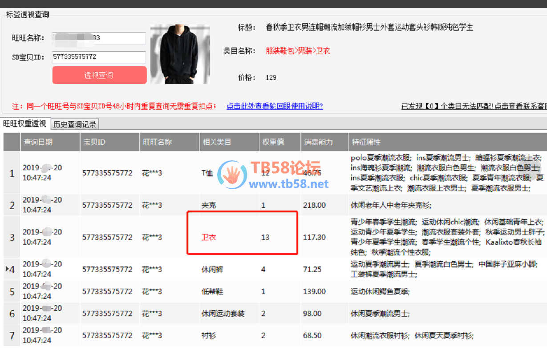Click the 休闲运动套装 cell in row 6
547x350 pixels.
pyautogui.click(x=223, y=314)
